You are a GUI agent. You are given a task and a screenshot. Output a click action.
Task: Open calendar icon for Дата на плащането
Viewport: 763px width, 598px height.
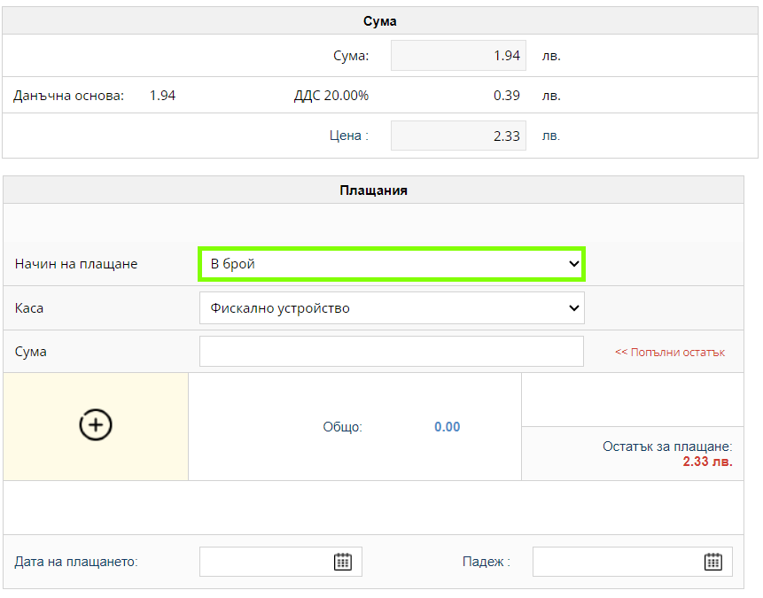click(x=343, y=562)
